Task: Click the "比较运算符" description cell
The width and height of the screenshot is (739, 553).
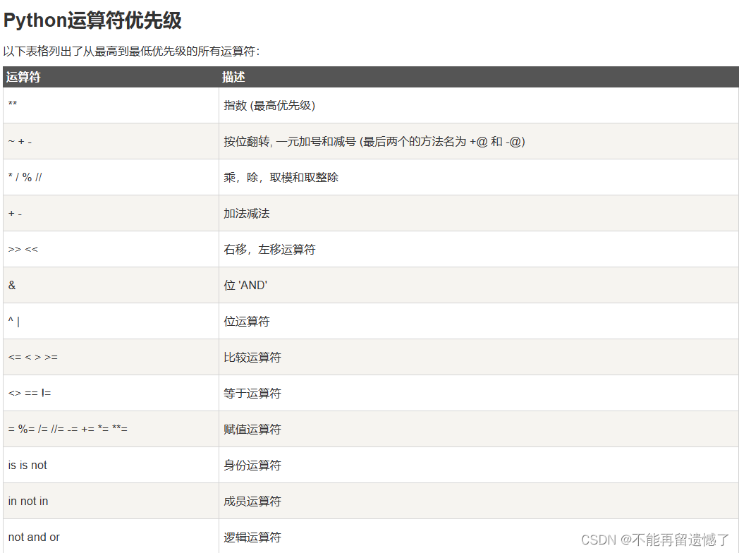Action: click(479, 357)
